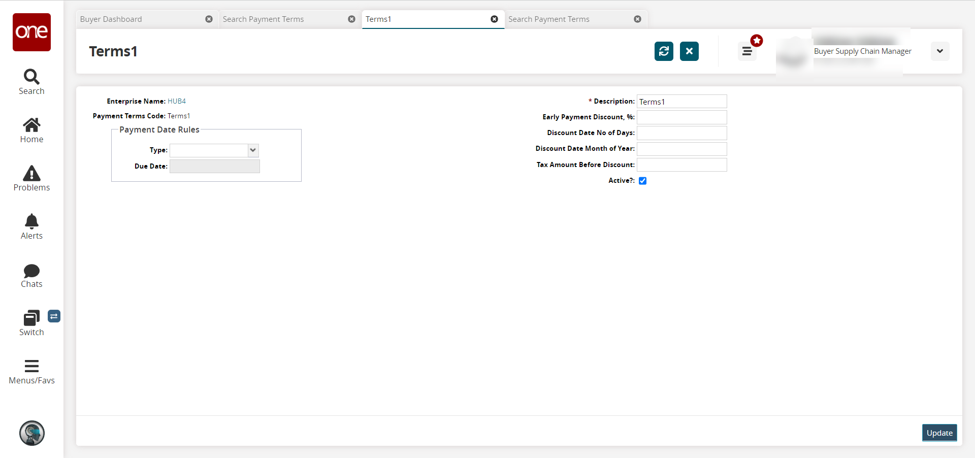Click the blue swap arrows badge
975x458 pixels.
tap(54, 316)
